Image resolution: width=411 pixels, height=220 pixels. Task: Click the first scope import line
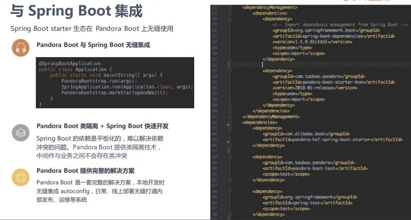pos(298,53)
